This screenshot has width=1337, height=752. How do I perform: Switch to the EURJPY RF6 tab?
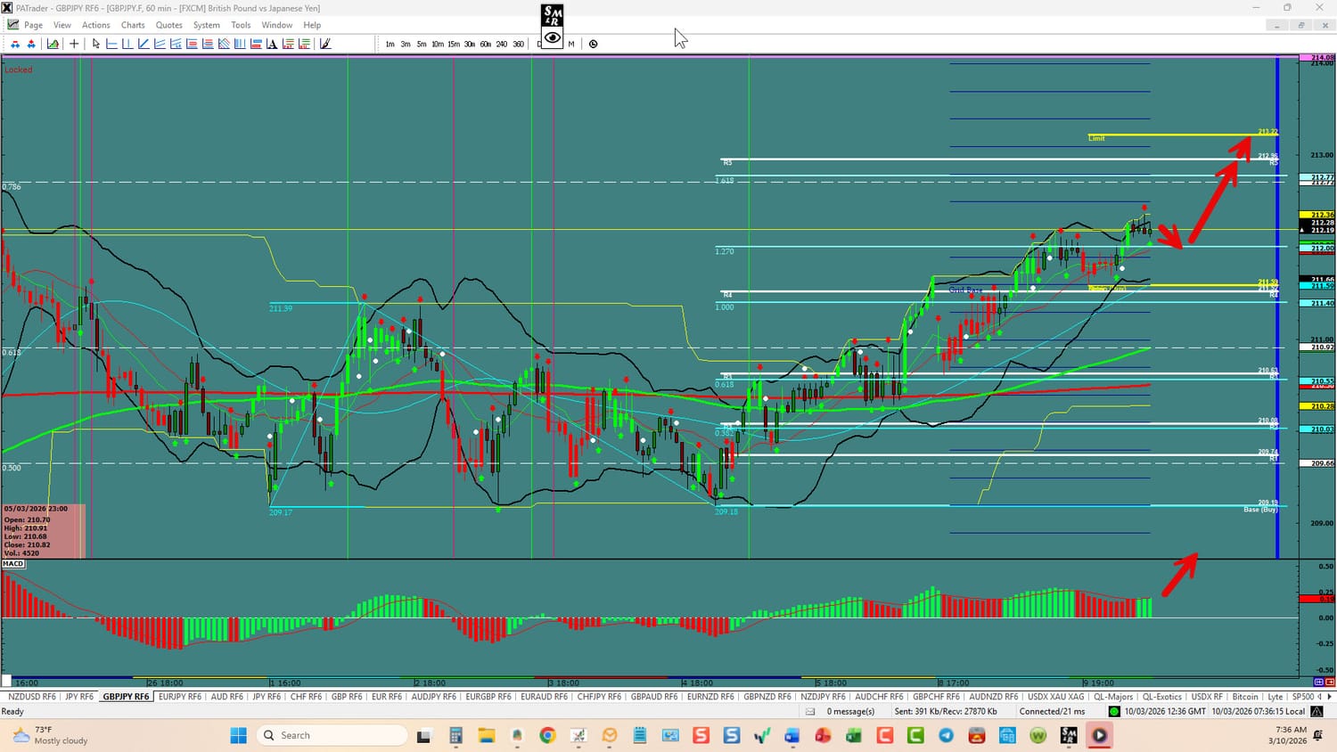pyautogui.click(x=180, y=697)
